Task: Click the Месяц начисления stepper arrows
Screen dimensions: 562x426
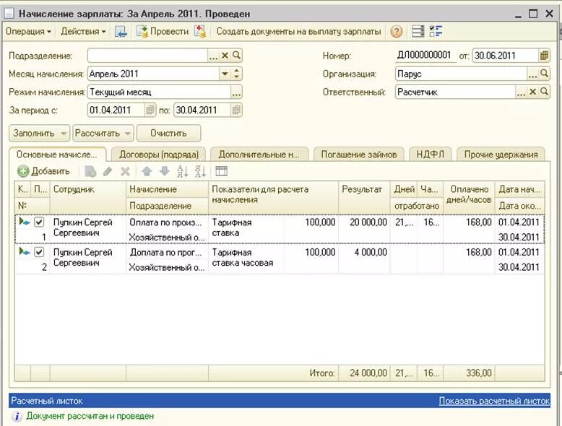Action: pyautogui.click(x=236, y=74)
